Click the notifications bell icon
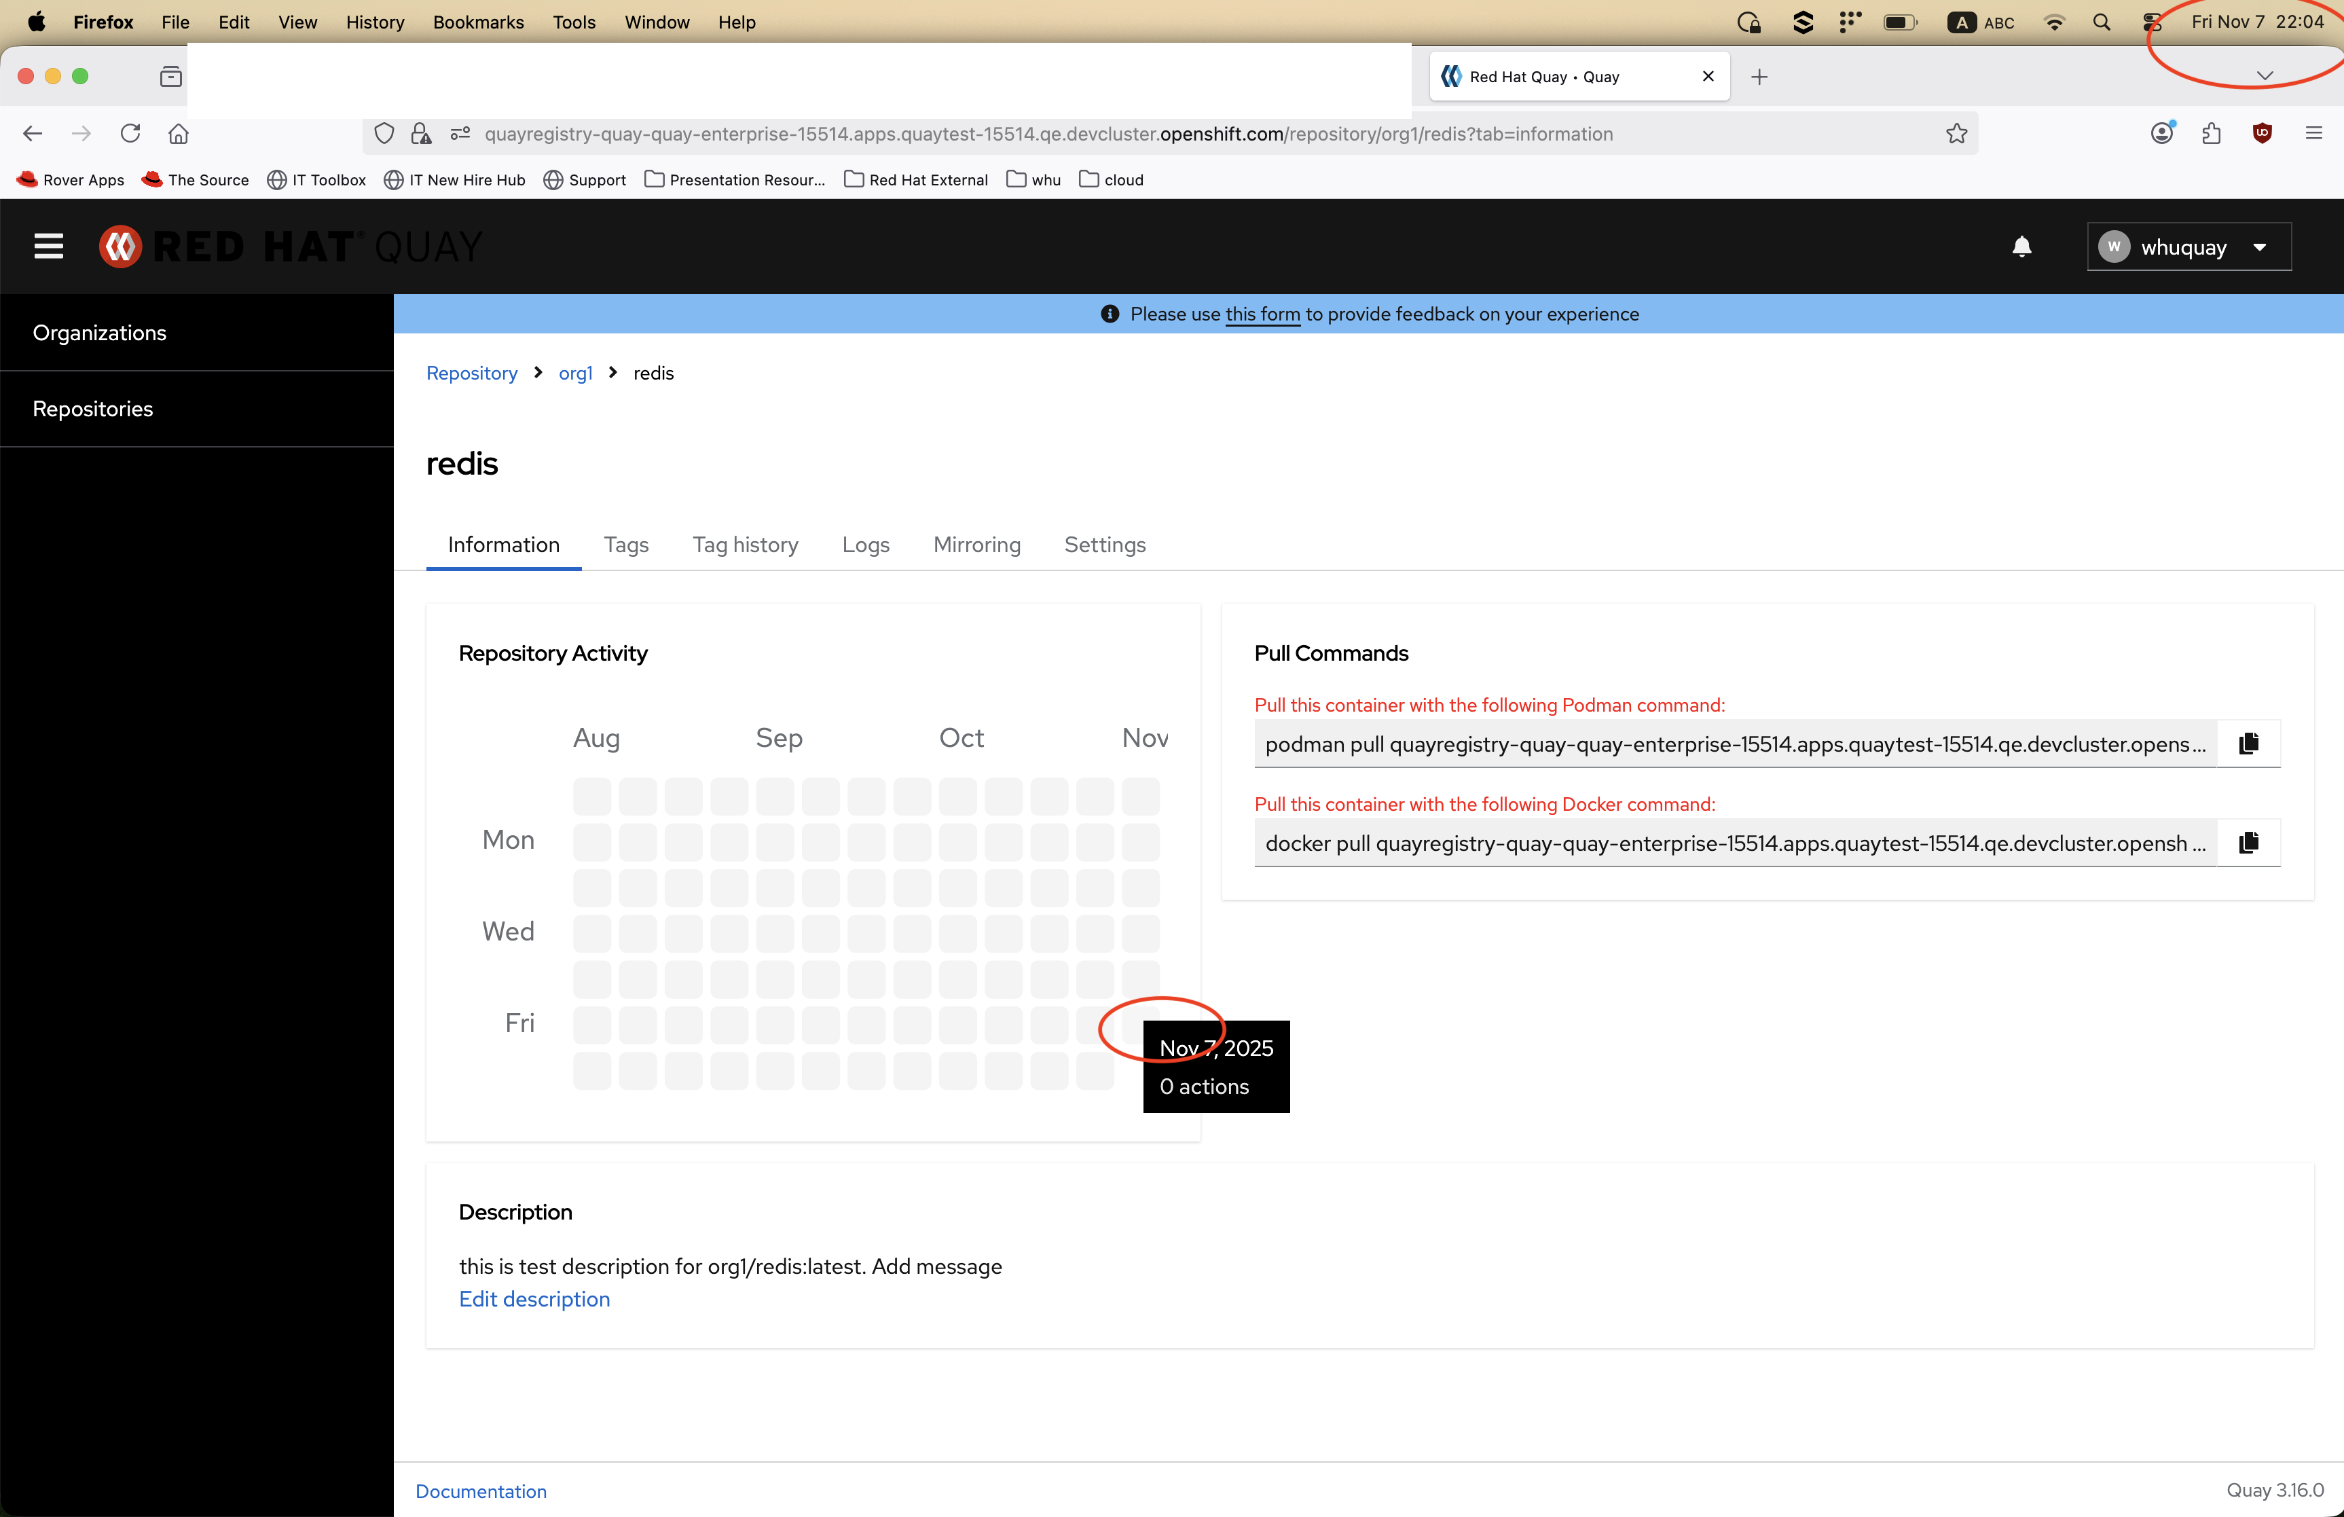 tap(2021, 246)
